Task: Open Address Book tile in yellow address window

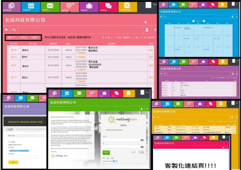Action: pyautogui.click(x=221, y=104)
